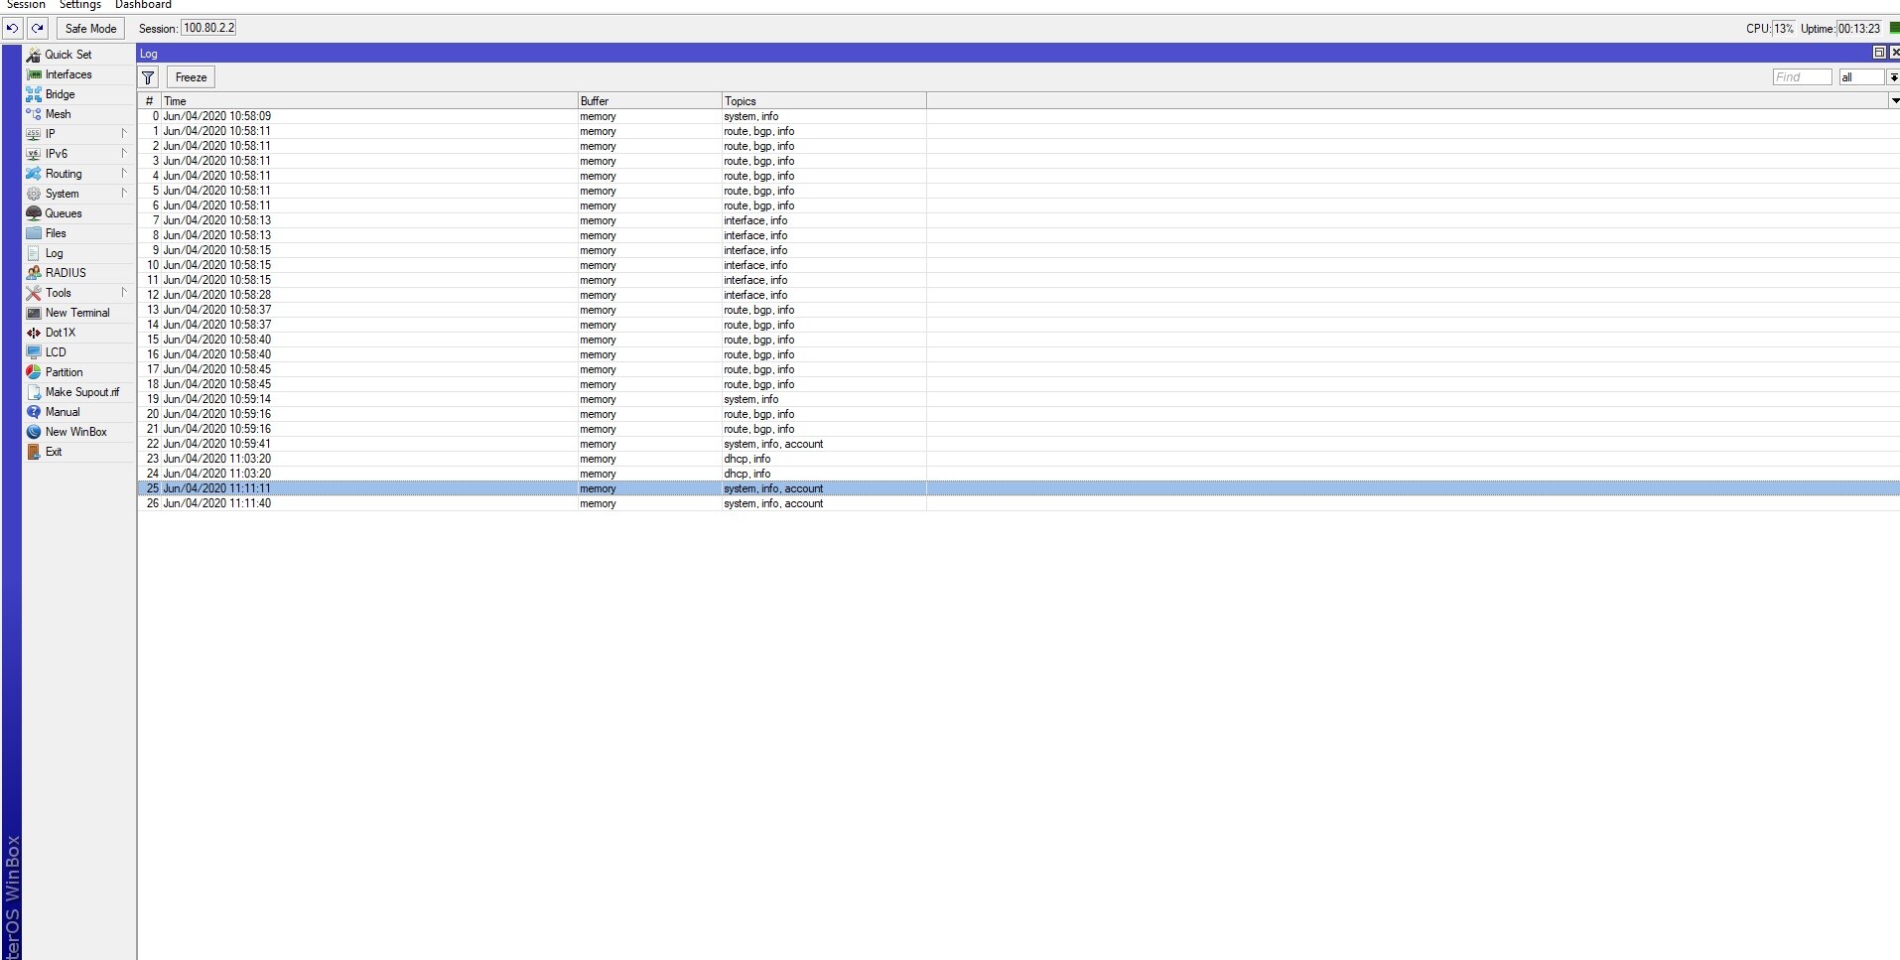The height and width of the screenshot is (960, 1900).
Task: Select log row 19 at 10:59:14
Action: coord(1018,399)
